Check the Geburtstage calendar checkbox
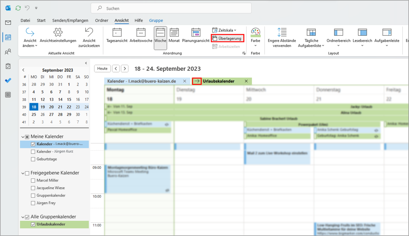The height and width of the screenshot is (236, 409). 33,159
